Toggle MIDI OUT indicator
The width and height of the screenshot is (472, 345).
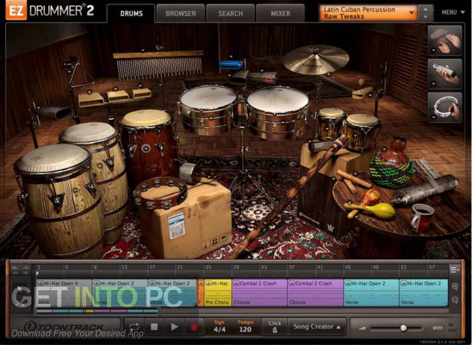452,330
